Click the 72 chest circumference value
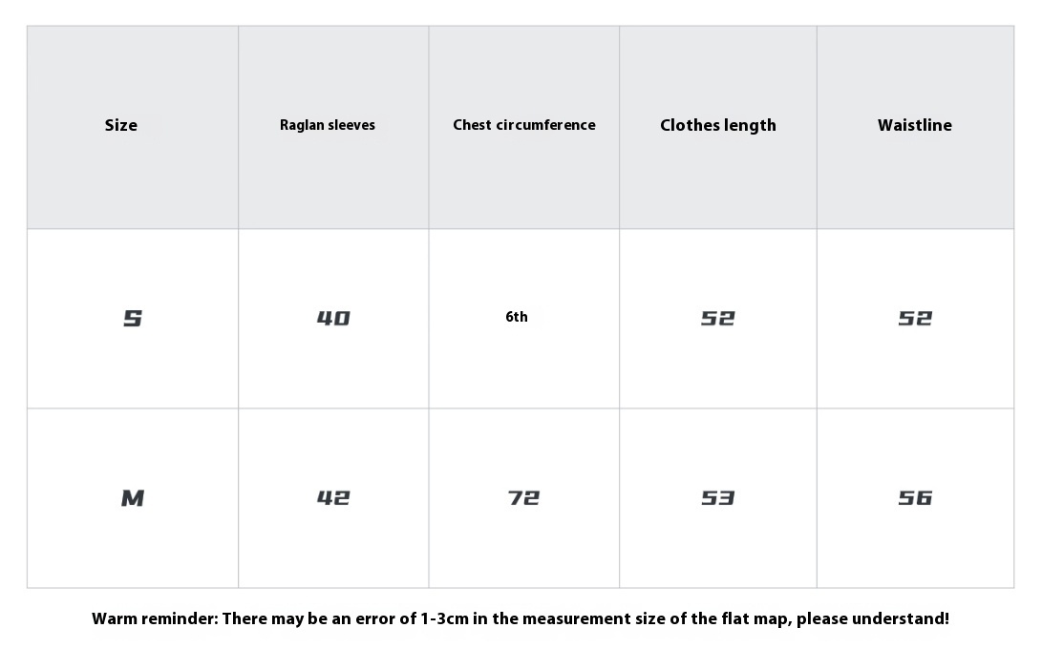 pyautogui.click(x=523, y=498)
